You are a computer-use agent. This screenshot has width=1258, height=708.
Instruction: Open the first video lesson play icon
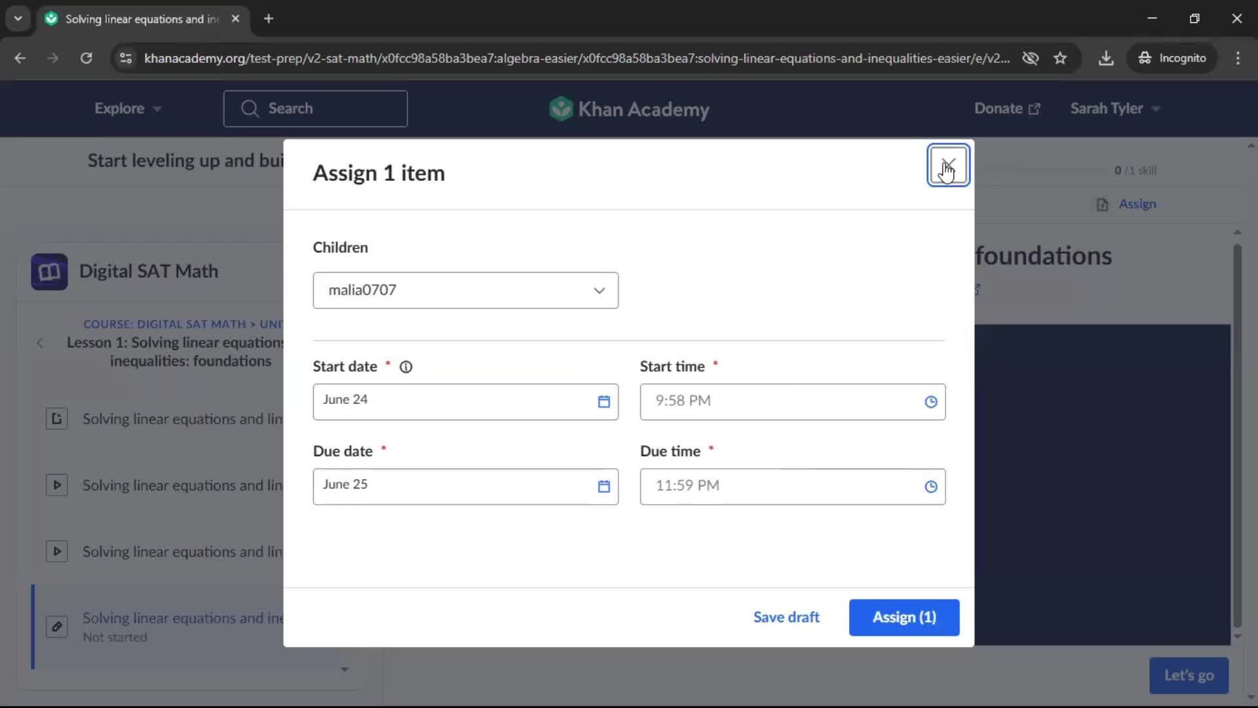coord(57,485)
